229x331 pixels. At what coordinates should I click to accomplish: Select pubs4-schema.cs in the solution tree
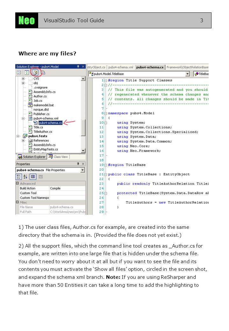[50, 123]
